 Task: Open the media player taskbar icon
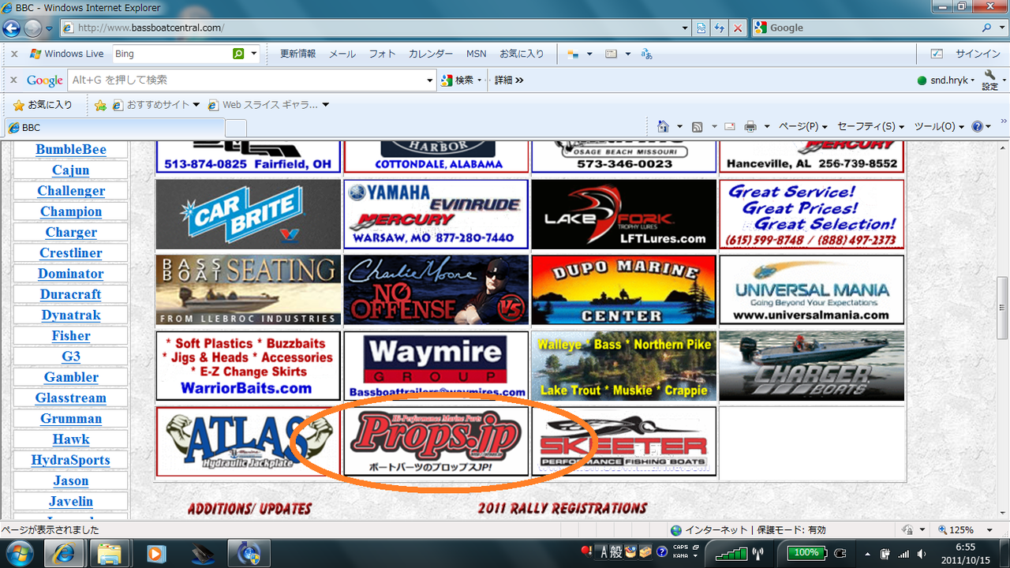click(x=155, y=553)
